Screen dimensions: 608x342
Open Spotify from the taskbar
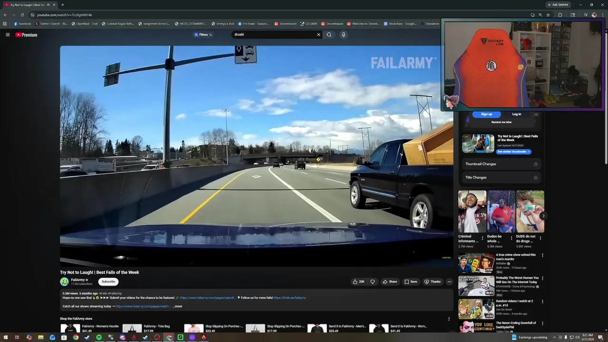click(99, 337)
